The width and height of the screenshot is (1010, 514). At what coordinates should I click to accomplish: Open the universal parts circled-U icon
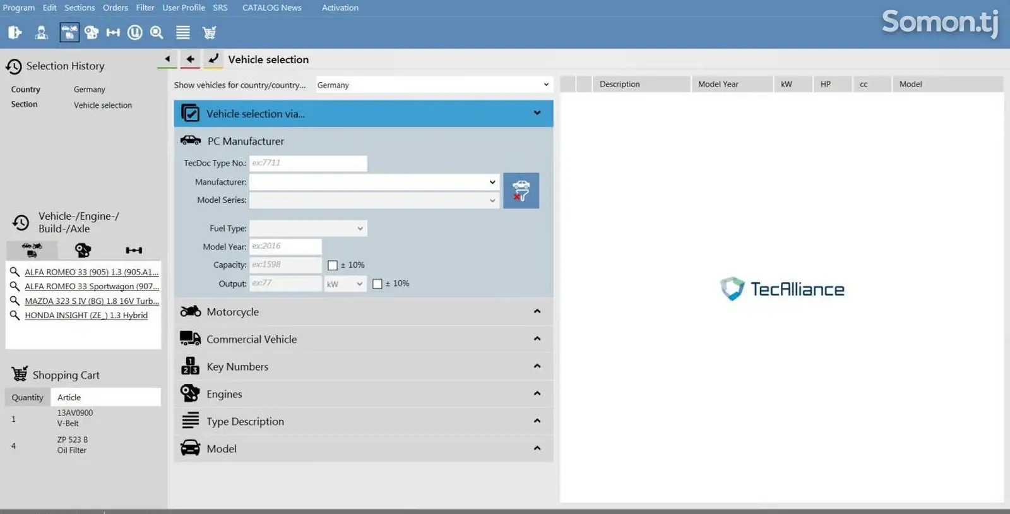(x=135, y=32)
